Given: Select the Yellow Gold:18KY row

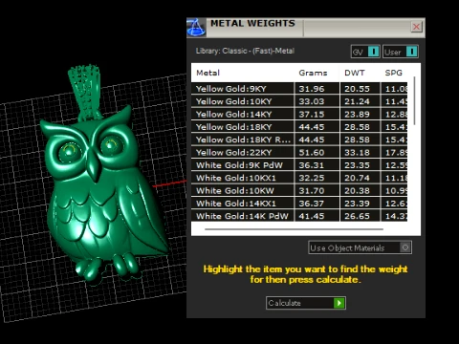Looking at the screenshot, I should [x=299, y=127].
